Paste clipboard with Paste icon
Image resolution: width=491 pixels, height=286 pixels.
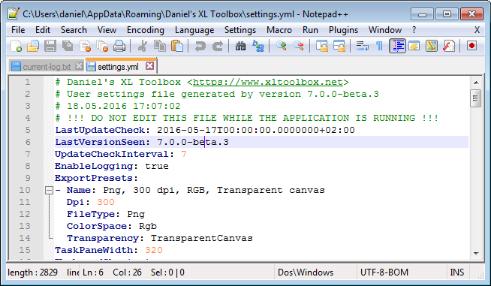tap(177, 47)
